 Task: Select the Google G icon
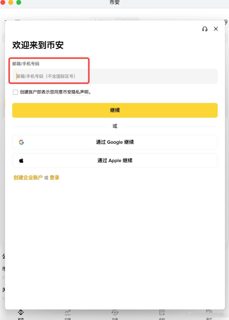tap(21, 142)
